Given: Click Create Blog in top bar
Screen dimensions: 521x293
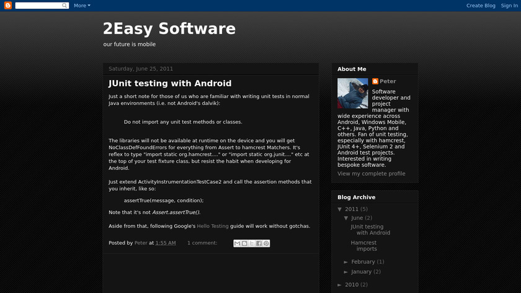Looking at the screenshot, I should (x=481, y=6).
